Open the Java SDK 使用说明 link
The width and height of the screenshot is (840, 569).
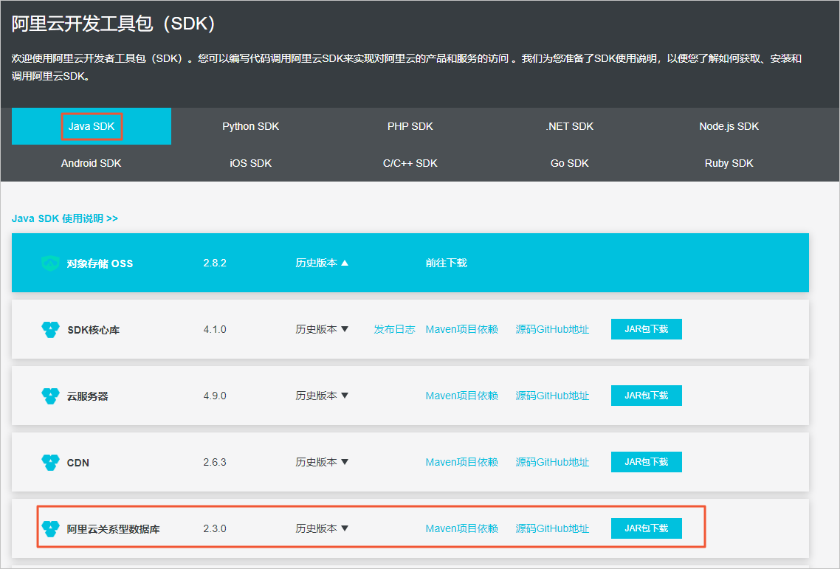coord(65,218)
